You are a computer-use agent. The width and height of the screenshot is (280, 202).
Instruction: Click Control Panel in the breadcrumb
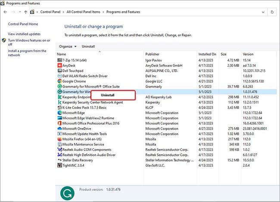(x=50, y=12)
